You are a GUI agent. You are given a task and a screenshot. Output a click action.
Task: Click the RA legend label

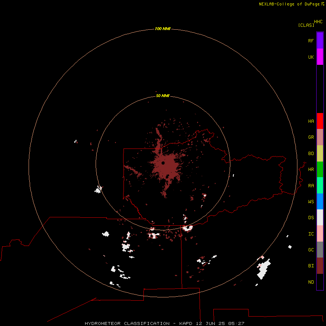pyautogui.click(x=311, y=186)
